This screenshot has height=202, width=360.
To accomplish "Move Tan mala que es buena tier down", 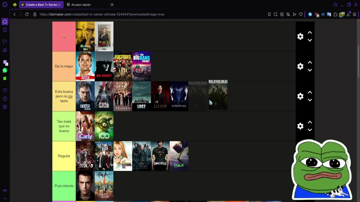I will pyautogui.click(x=310, y=130).
